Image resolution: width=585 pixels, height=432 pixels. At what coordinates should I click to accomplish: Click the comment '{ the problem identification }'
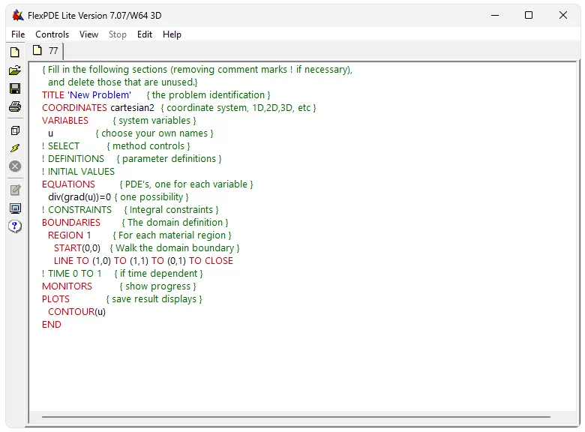tap(208, 95)
